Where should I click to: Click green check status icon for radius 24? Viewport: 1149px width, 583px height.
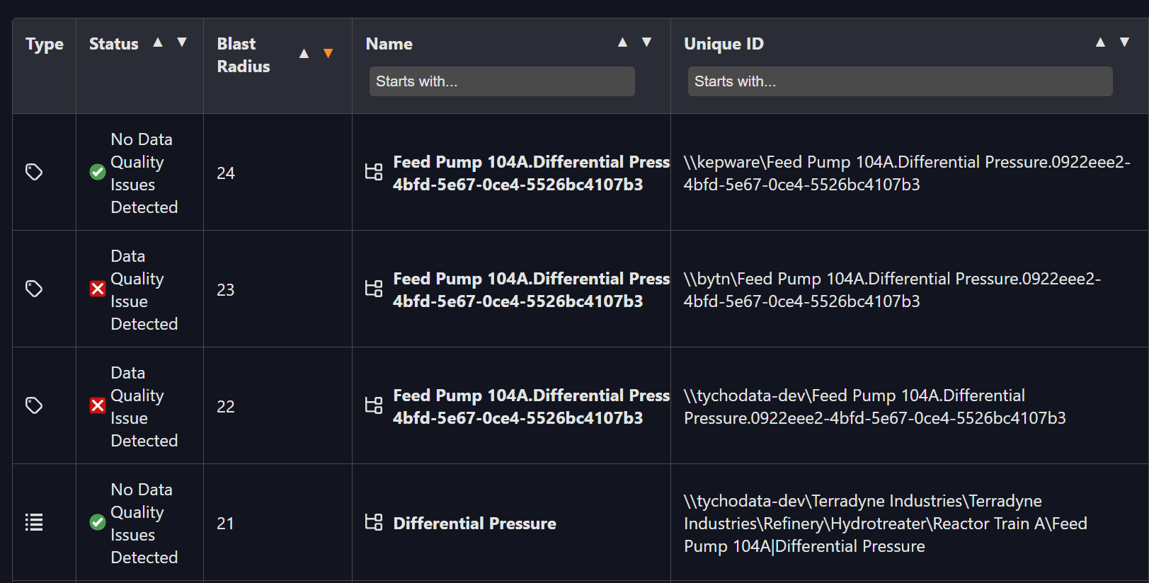click(x=98, y=172)
